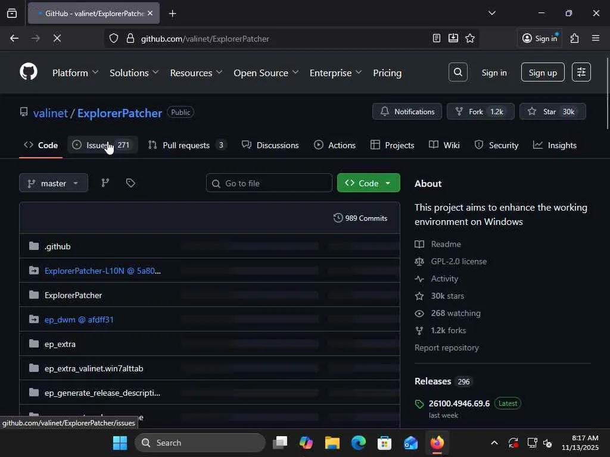This screenshot has height=457, width=610.
Task: Open list all tabs chevron
Action: [x=492, y=13]
